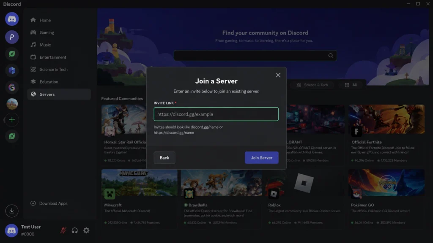Click the Download Apps circle icon beside label

tap(33, 203)
